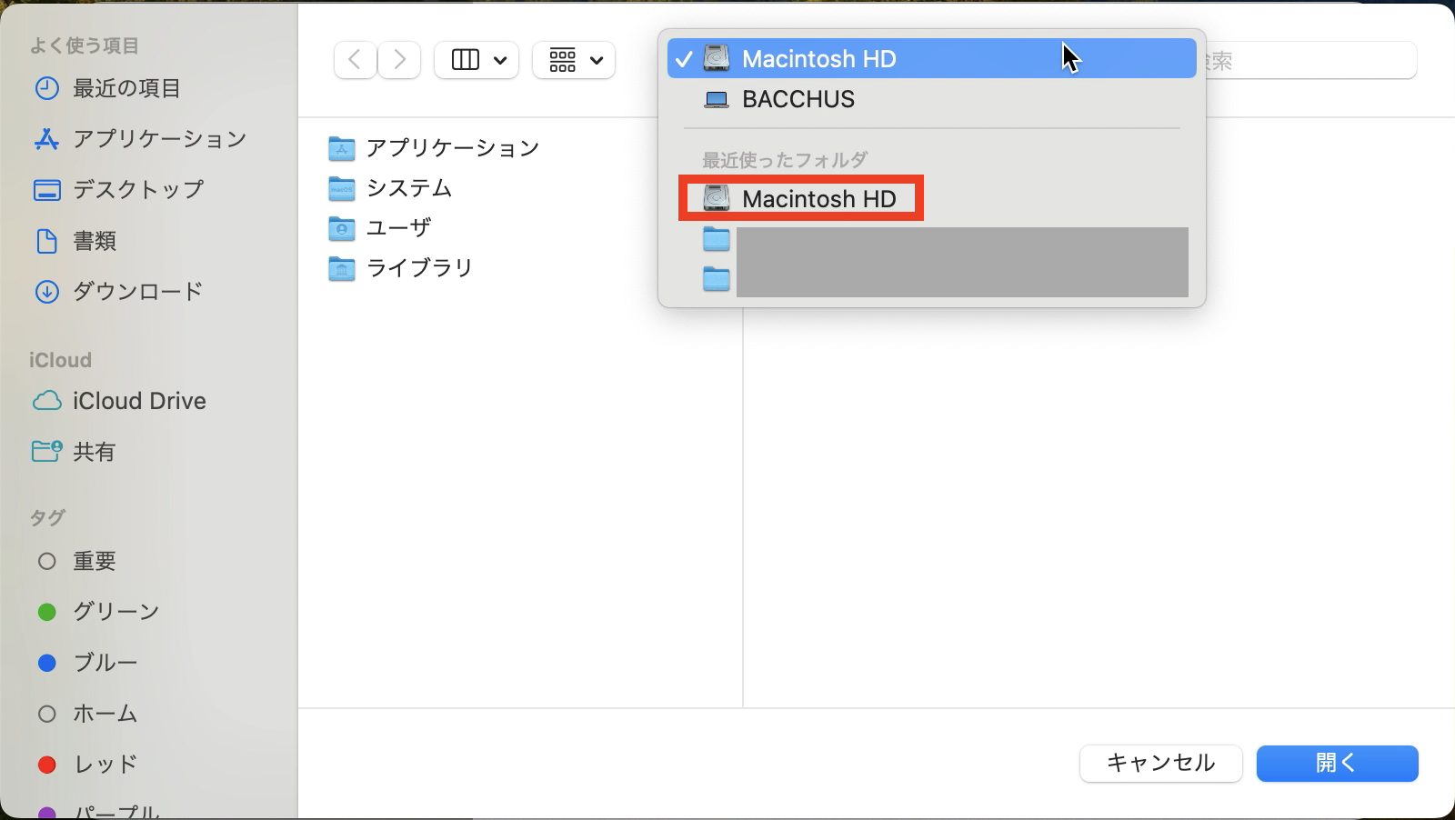The width and height of the screenshot is (1455, 820).
Task: Click the キャンセル button
Action: tap(1160, 763)
